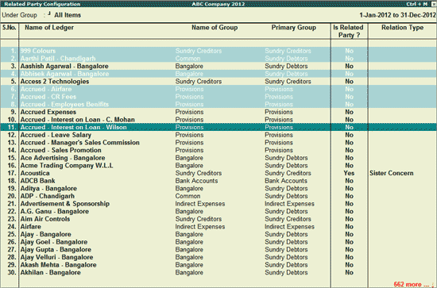This screenshot has width=437, height=288.
Task: Click 'Sundry Creditors' primary group of Aim Air Controls
Action: pos(288,219)
